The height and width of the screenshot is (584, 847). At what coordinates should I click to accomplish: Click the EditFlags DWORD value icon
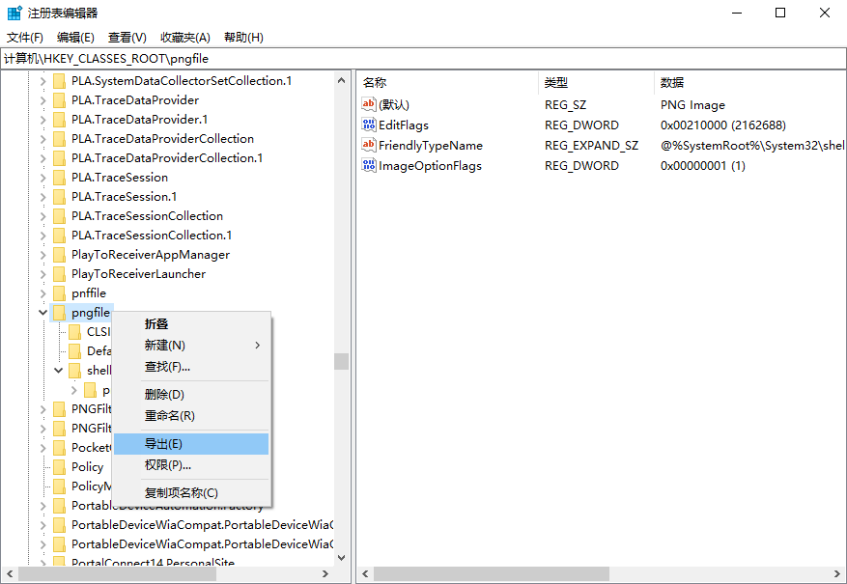[x=368, y=125]
